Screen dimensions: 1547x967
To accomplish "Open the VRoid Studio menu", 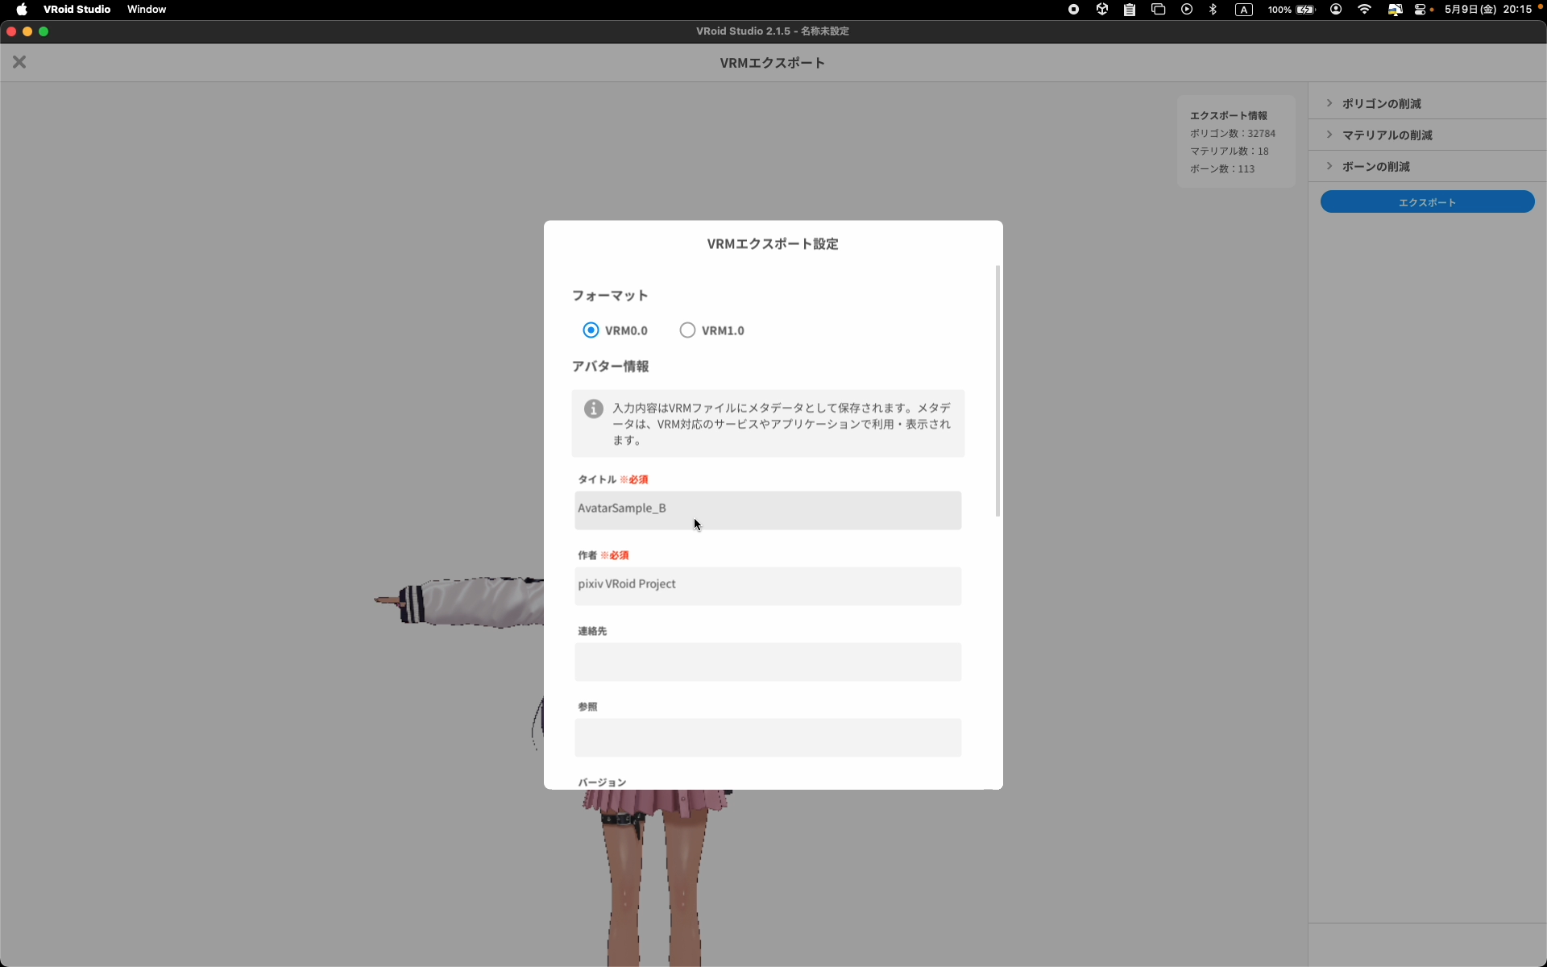I will [x=77, y=10].
